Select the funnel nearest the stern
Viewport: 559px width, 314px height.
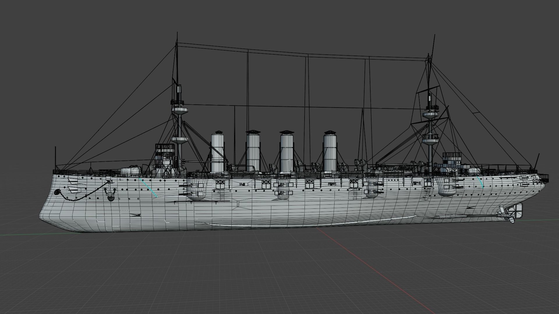[330, 152]
